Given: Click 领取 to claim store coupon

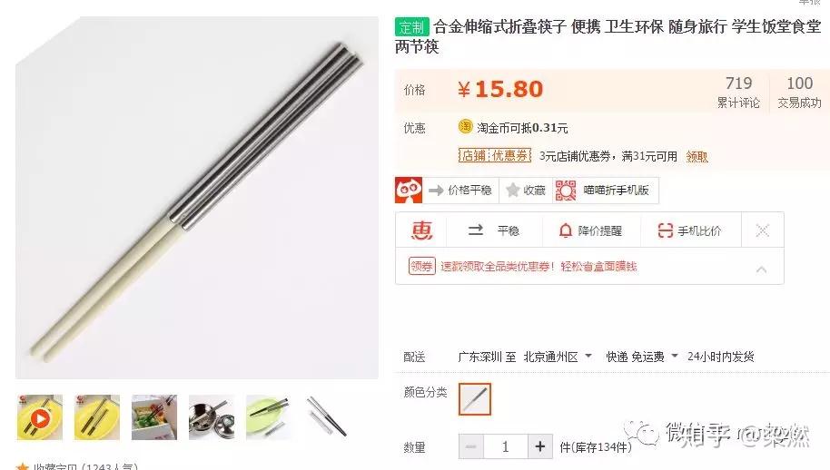Looking at the screenshot, I should [x=697, y=156].
